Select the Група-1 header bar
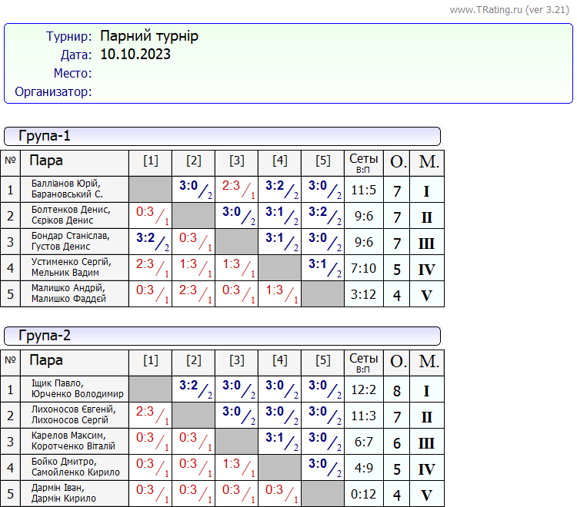This screenshot has height=507, width=577. tap(222, 137)
